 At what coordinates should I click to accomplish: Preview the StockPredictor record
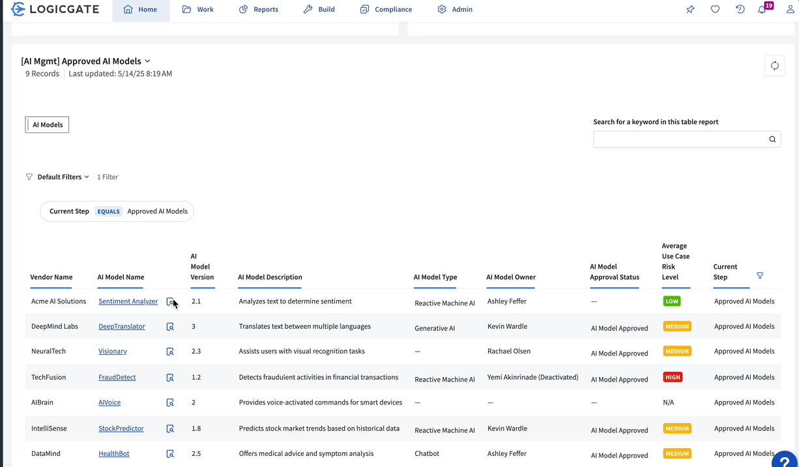click(x=170, y=429)
